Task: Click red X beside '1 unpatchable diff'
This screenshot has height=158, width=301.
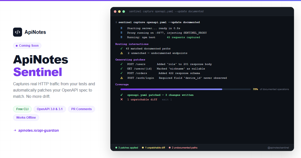Action: [121, 100]
